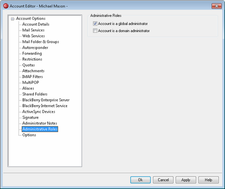Close the Account Editor window

point(216,6)
